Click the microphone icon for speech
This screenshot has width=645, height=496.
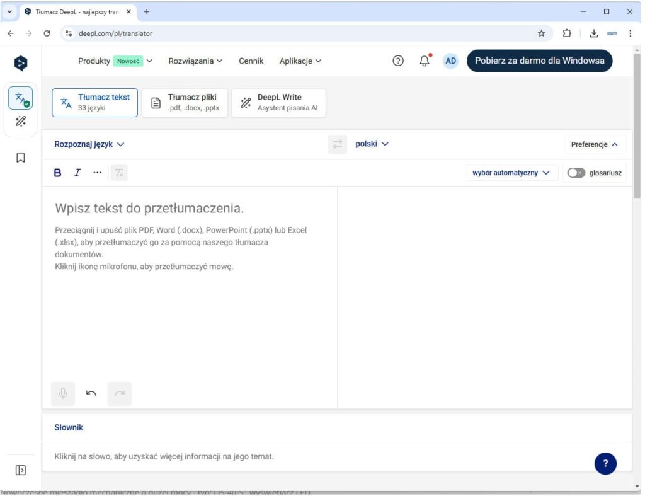[63, 394]
